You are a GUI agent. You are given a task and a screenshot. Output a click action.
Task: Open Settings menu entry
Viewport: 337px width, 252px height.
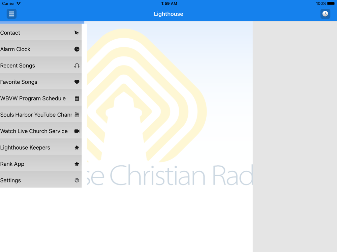coord(41,180)
